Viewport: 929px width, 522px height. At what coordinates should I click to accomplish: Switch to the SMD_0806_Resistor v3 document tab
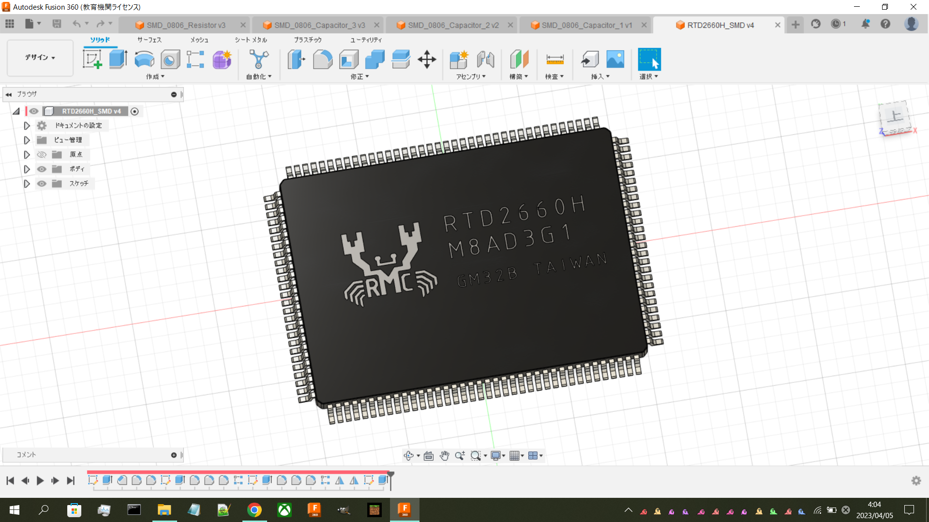point(186,25)
